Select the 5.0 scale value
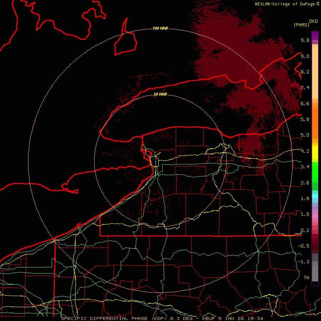Screen dimensions: 321x321 [305, 135]
